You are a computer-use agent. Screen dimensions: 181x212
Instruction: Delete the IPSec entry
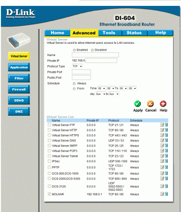coord(166,161)
